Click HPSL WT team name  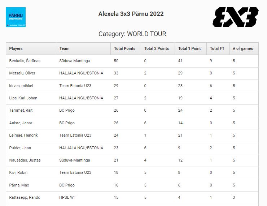tap(67, 197)
